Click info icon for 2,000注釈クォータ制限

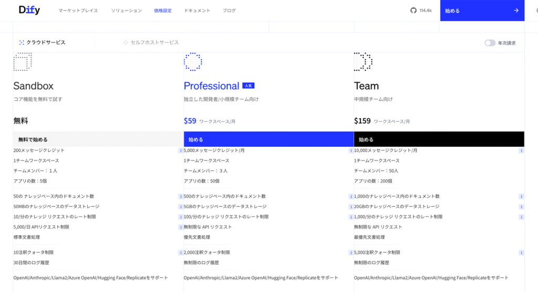point(350,253)
